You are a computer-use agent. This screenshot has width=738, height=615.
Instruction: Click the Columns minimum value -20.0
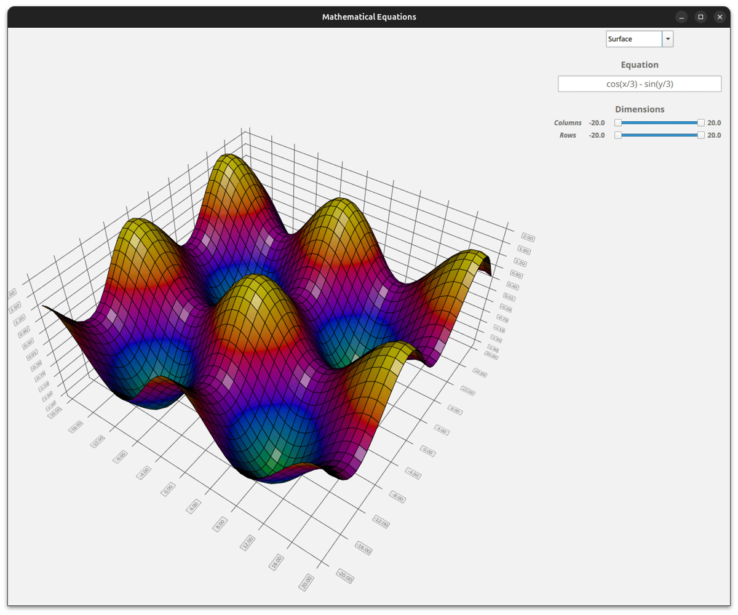[x=597, y=123]
